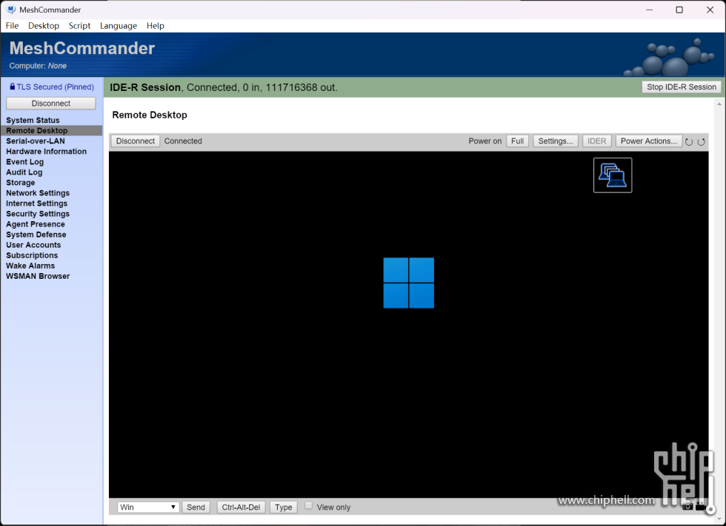
Task: Open the Audit Log
Action: pos(24,172)
